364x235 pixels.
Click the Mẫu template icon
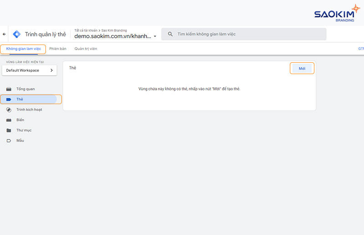click(x=9, y=140)
